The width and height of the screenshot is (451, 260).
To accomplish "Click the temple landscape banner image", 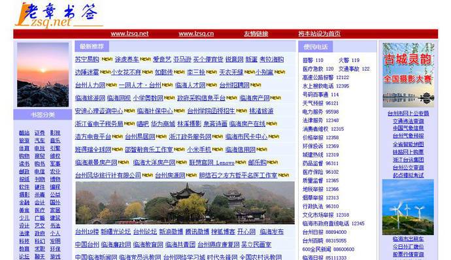I will click(x=185, y=203).
